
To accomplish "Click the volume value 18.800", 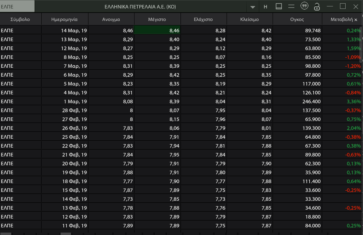I will (313, 217).
